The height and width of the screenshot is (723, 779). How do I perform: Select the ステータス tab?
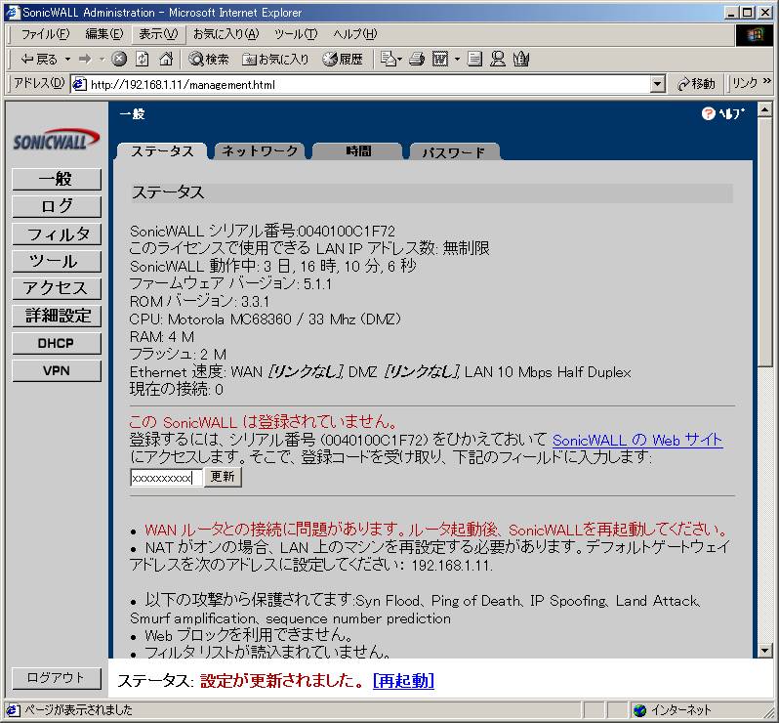[x=162, y=151]
